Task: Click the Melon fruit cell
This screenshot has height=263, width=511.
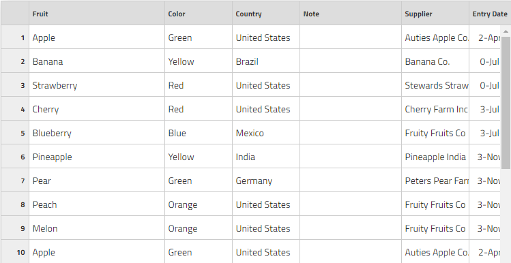Action: tap(97, 228)
